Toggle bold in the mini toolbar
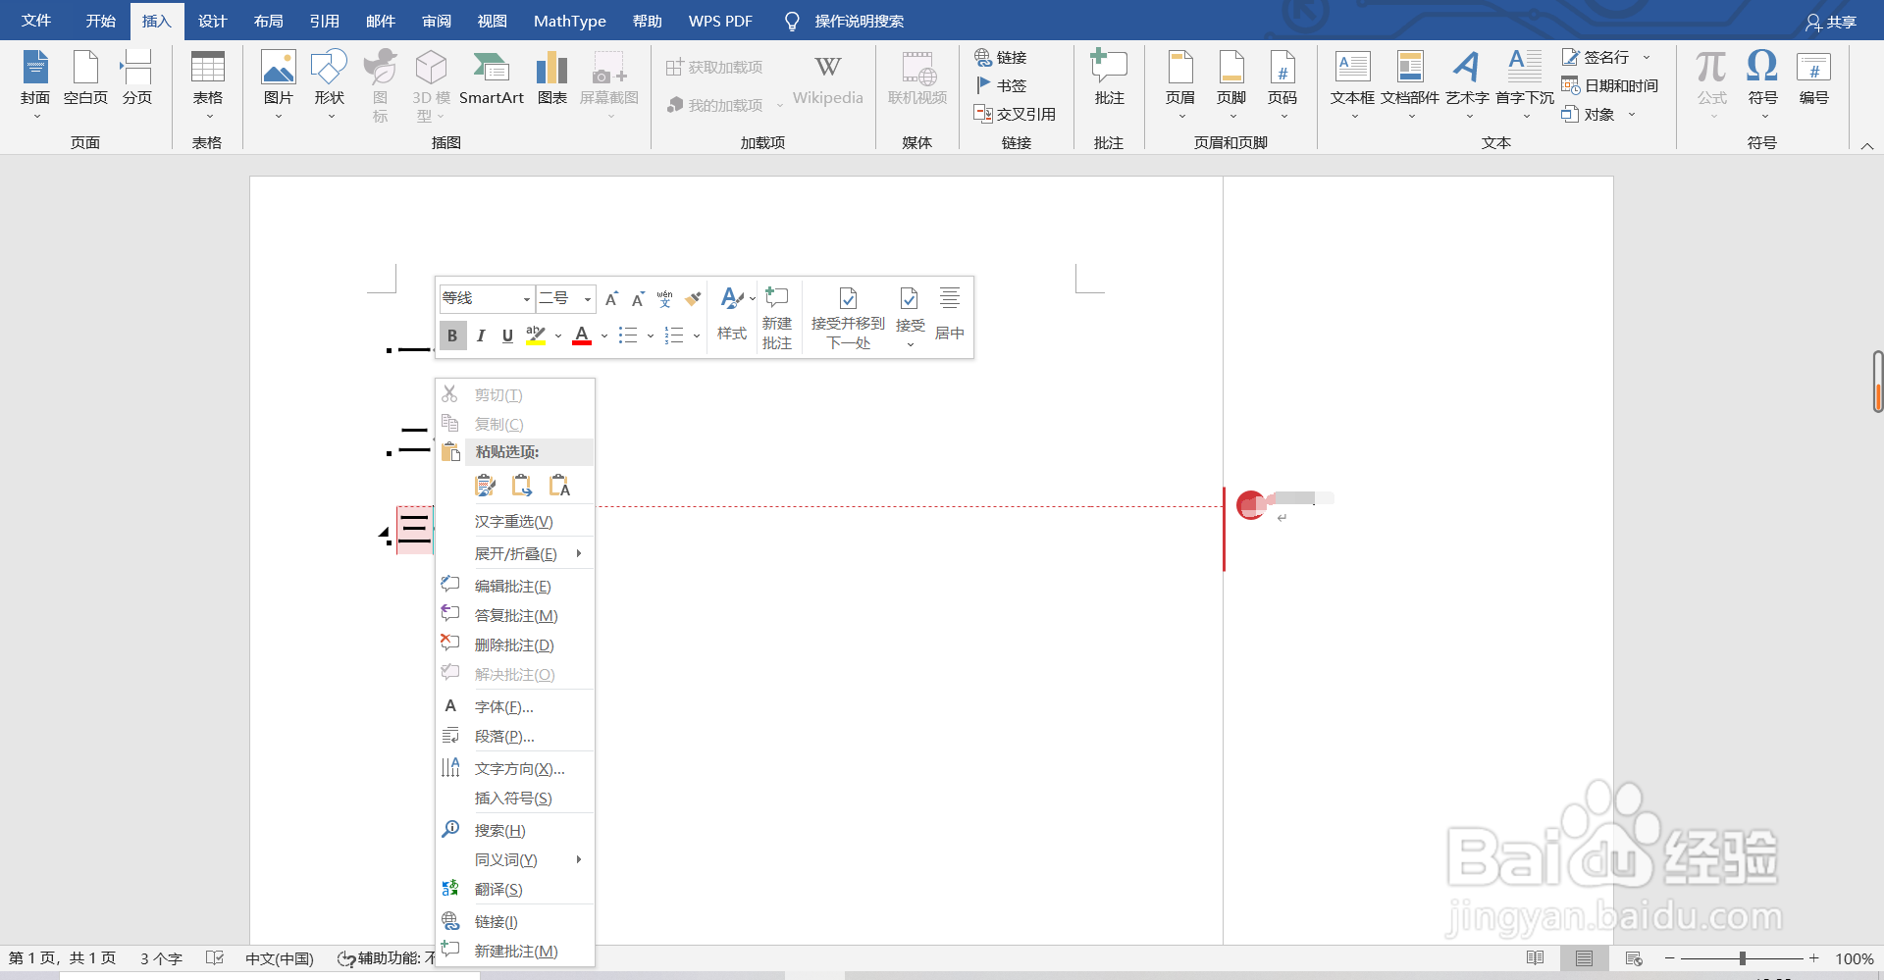 (x=452, y=335)
